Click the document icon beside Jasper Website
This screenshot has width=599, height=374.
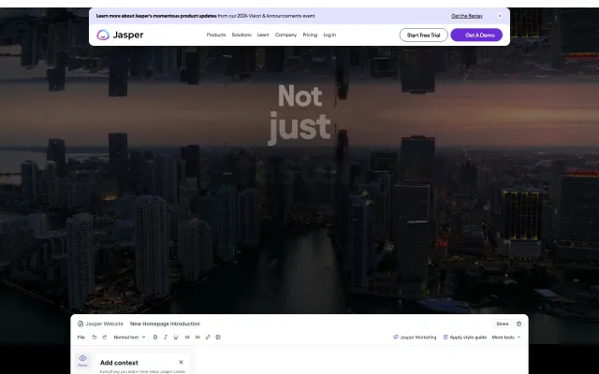click(x=80, y=324)
